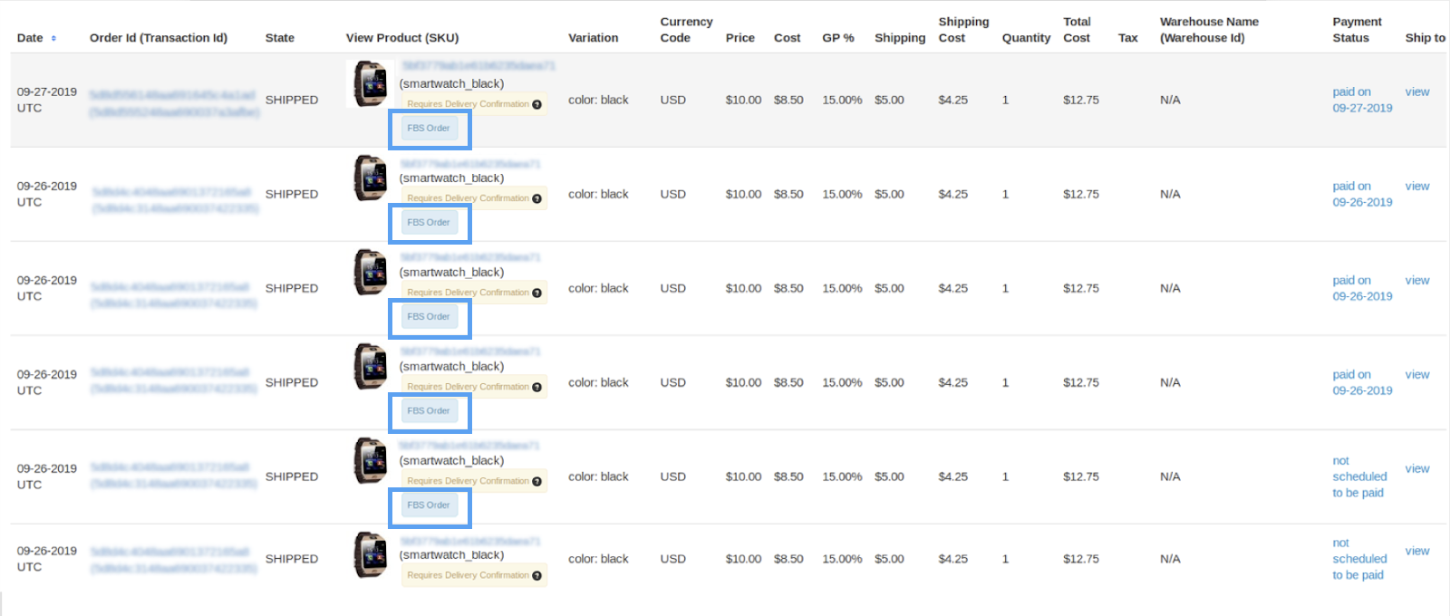The width and height of the screenshot is (1450, 616).
Task: Open the smartwatch thumbnail in the last row
Action: 370,554
